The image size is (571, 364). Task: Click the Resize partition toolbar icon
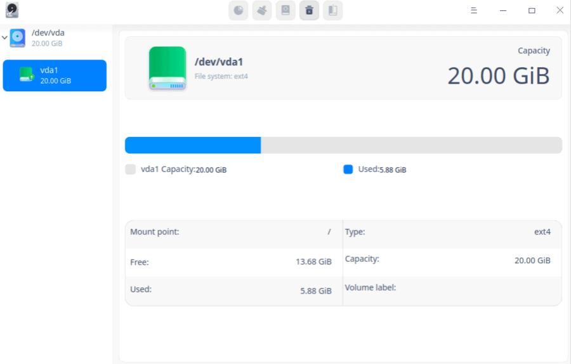332,11
